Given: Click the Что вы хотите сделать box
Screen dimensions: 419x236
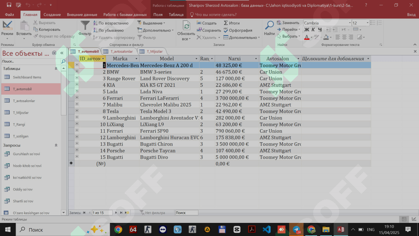Looking at the screenshot, I should tap(213, 15).
